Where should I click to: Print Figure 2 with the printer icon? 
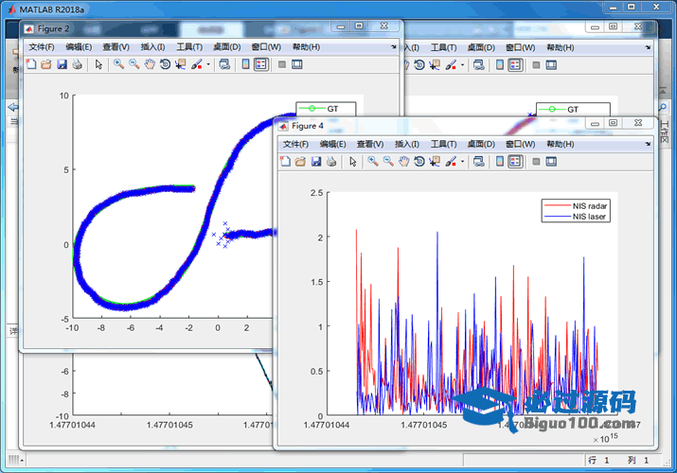[78, 64]
